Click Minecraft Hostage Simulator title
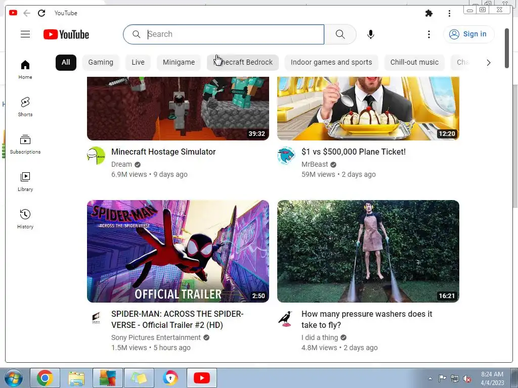Screen dimensions: 518x388 (x=163, y=152)
